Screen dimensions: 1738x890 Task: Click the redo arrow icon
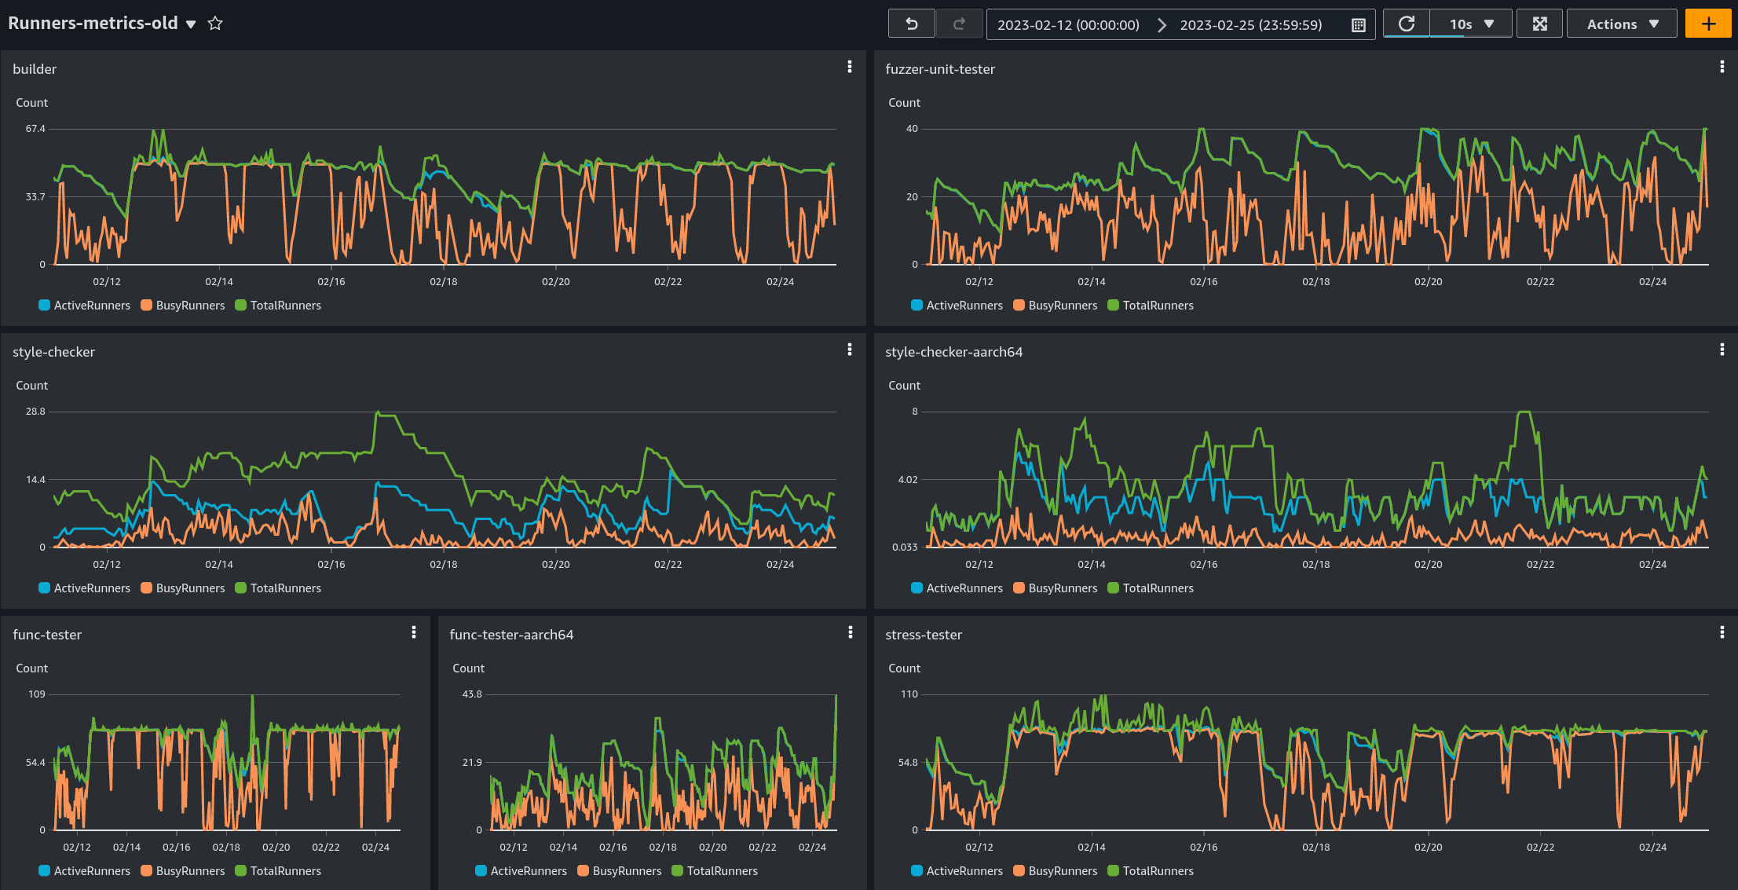coord(959,24)
